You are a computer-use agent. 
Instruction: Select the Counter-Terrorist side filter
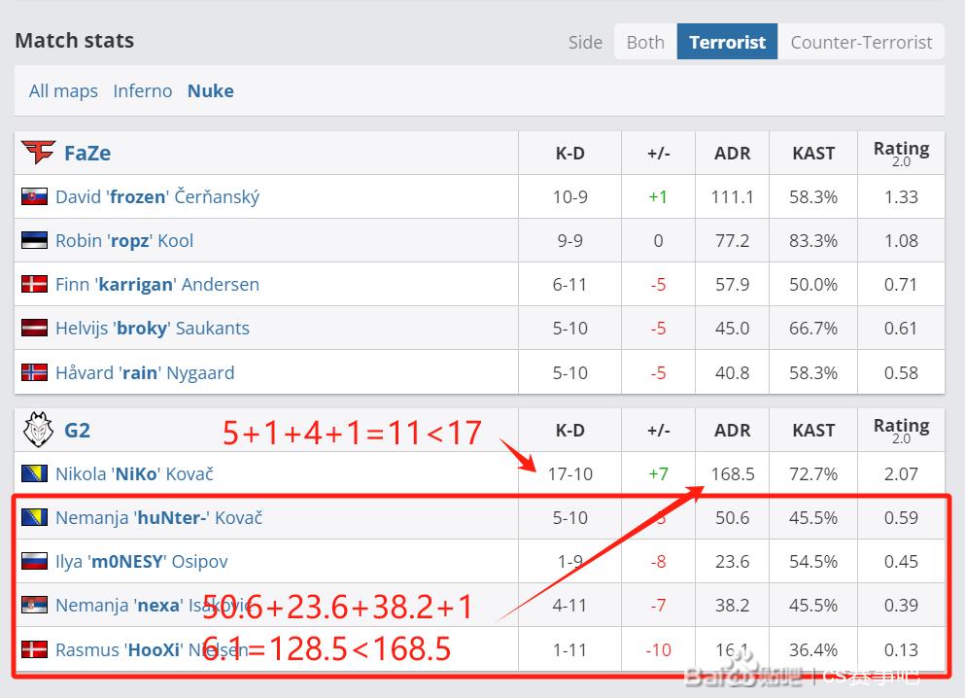(x=861, y=42)
